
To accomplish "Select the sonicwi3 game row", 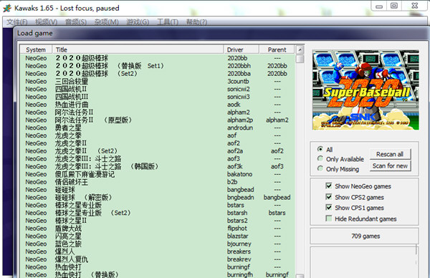I will [x=158, y=97].
